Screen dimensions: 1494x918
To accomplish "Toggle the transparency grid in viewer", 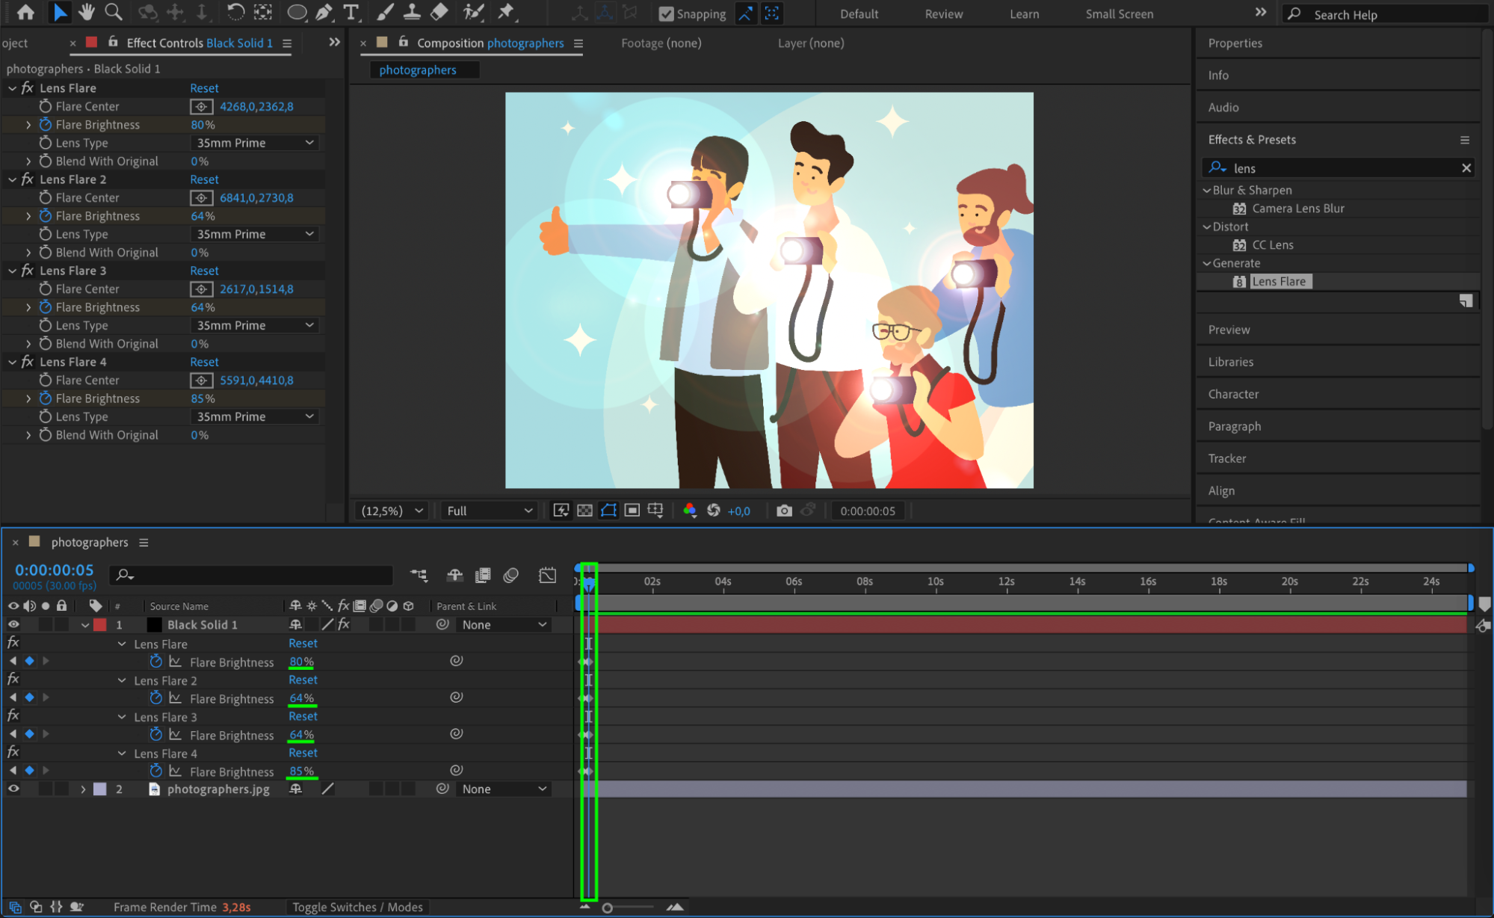I will (x=584, y=511).
